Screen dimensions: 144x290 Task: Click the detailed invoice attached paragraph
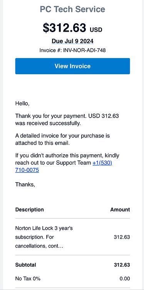(63, 139)
